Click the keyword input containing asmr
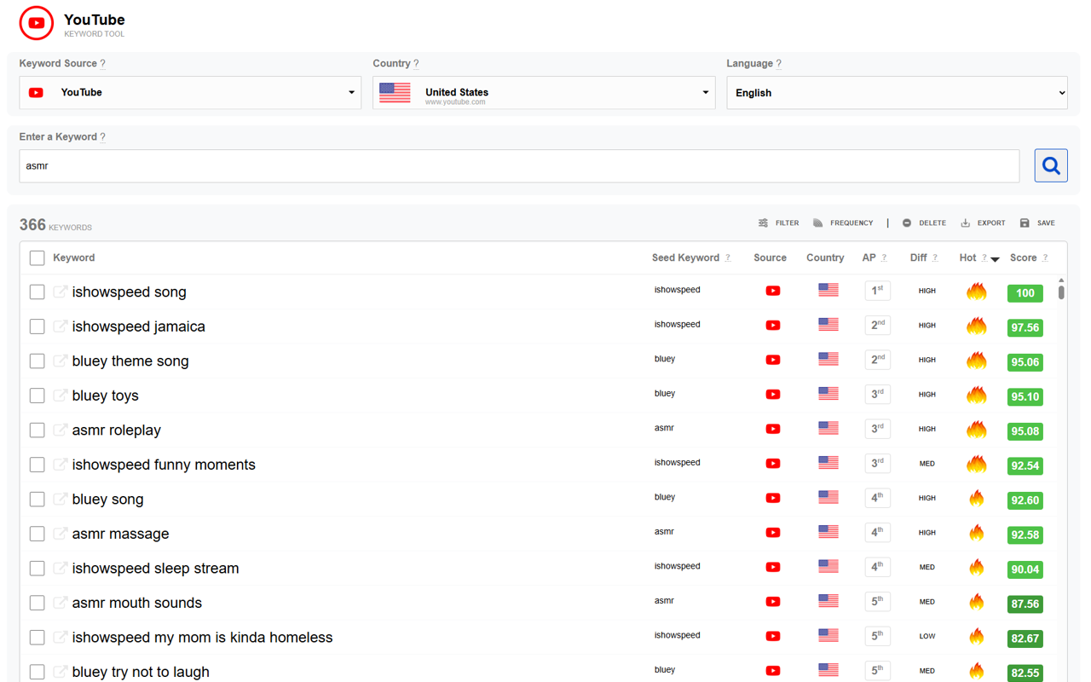The width and height of the screenshot is (1091, 682). (x=519, y=165)
